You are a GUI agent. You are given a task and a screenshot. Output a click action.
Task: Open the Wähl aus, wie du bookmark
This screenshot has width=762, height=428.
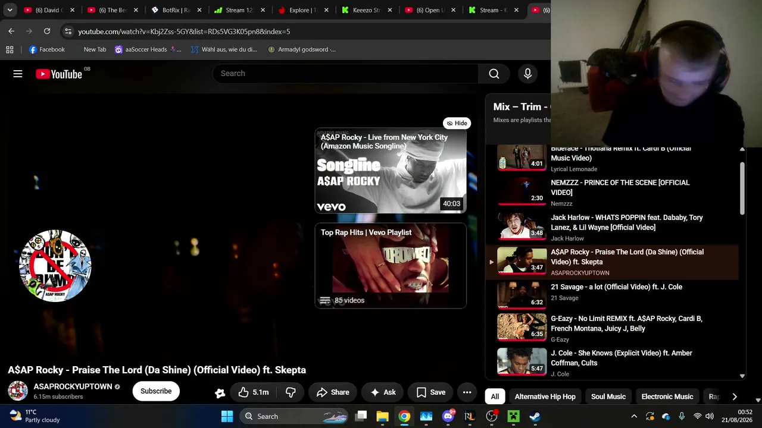pos(224,49)
